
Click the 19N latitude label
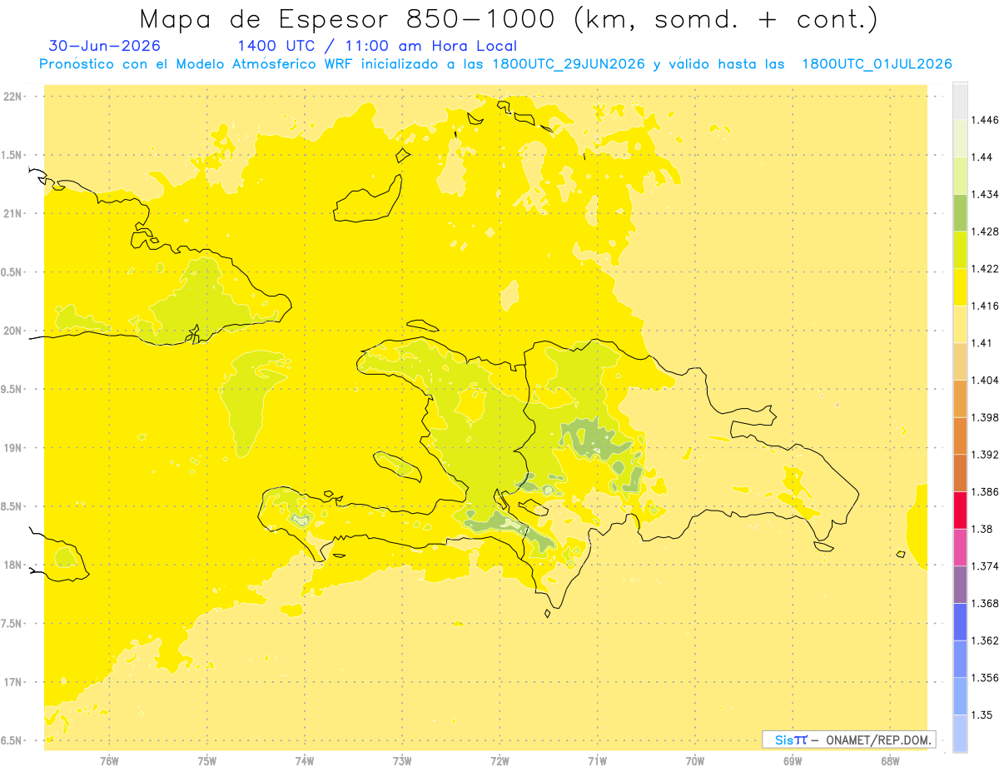point(14,448)
